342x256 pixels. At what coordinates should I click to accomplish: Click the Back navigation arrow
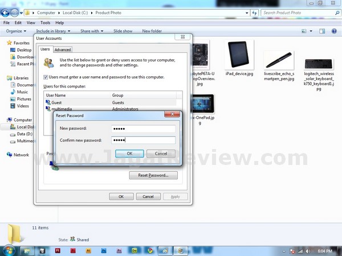[7, 12]
